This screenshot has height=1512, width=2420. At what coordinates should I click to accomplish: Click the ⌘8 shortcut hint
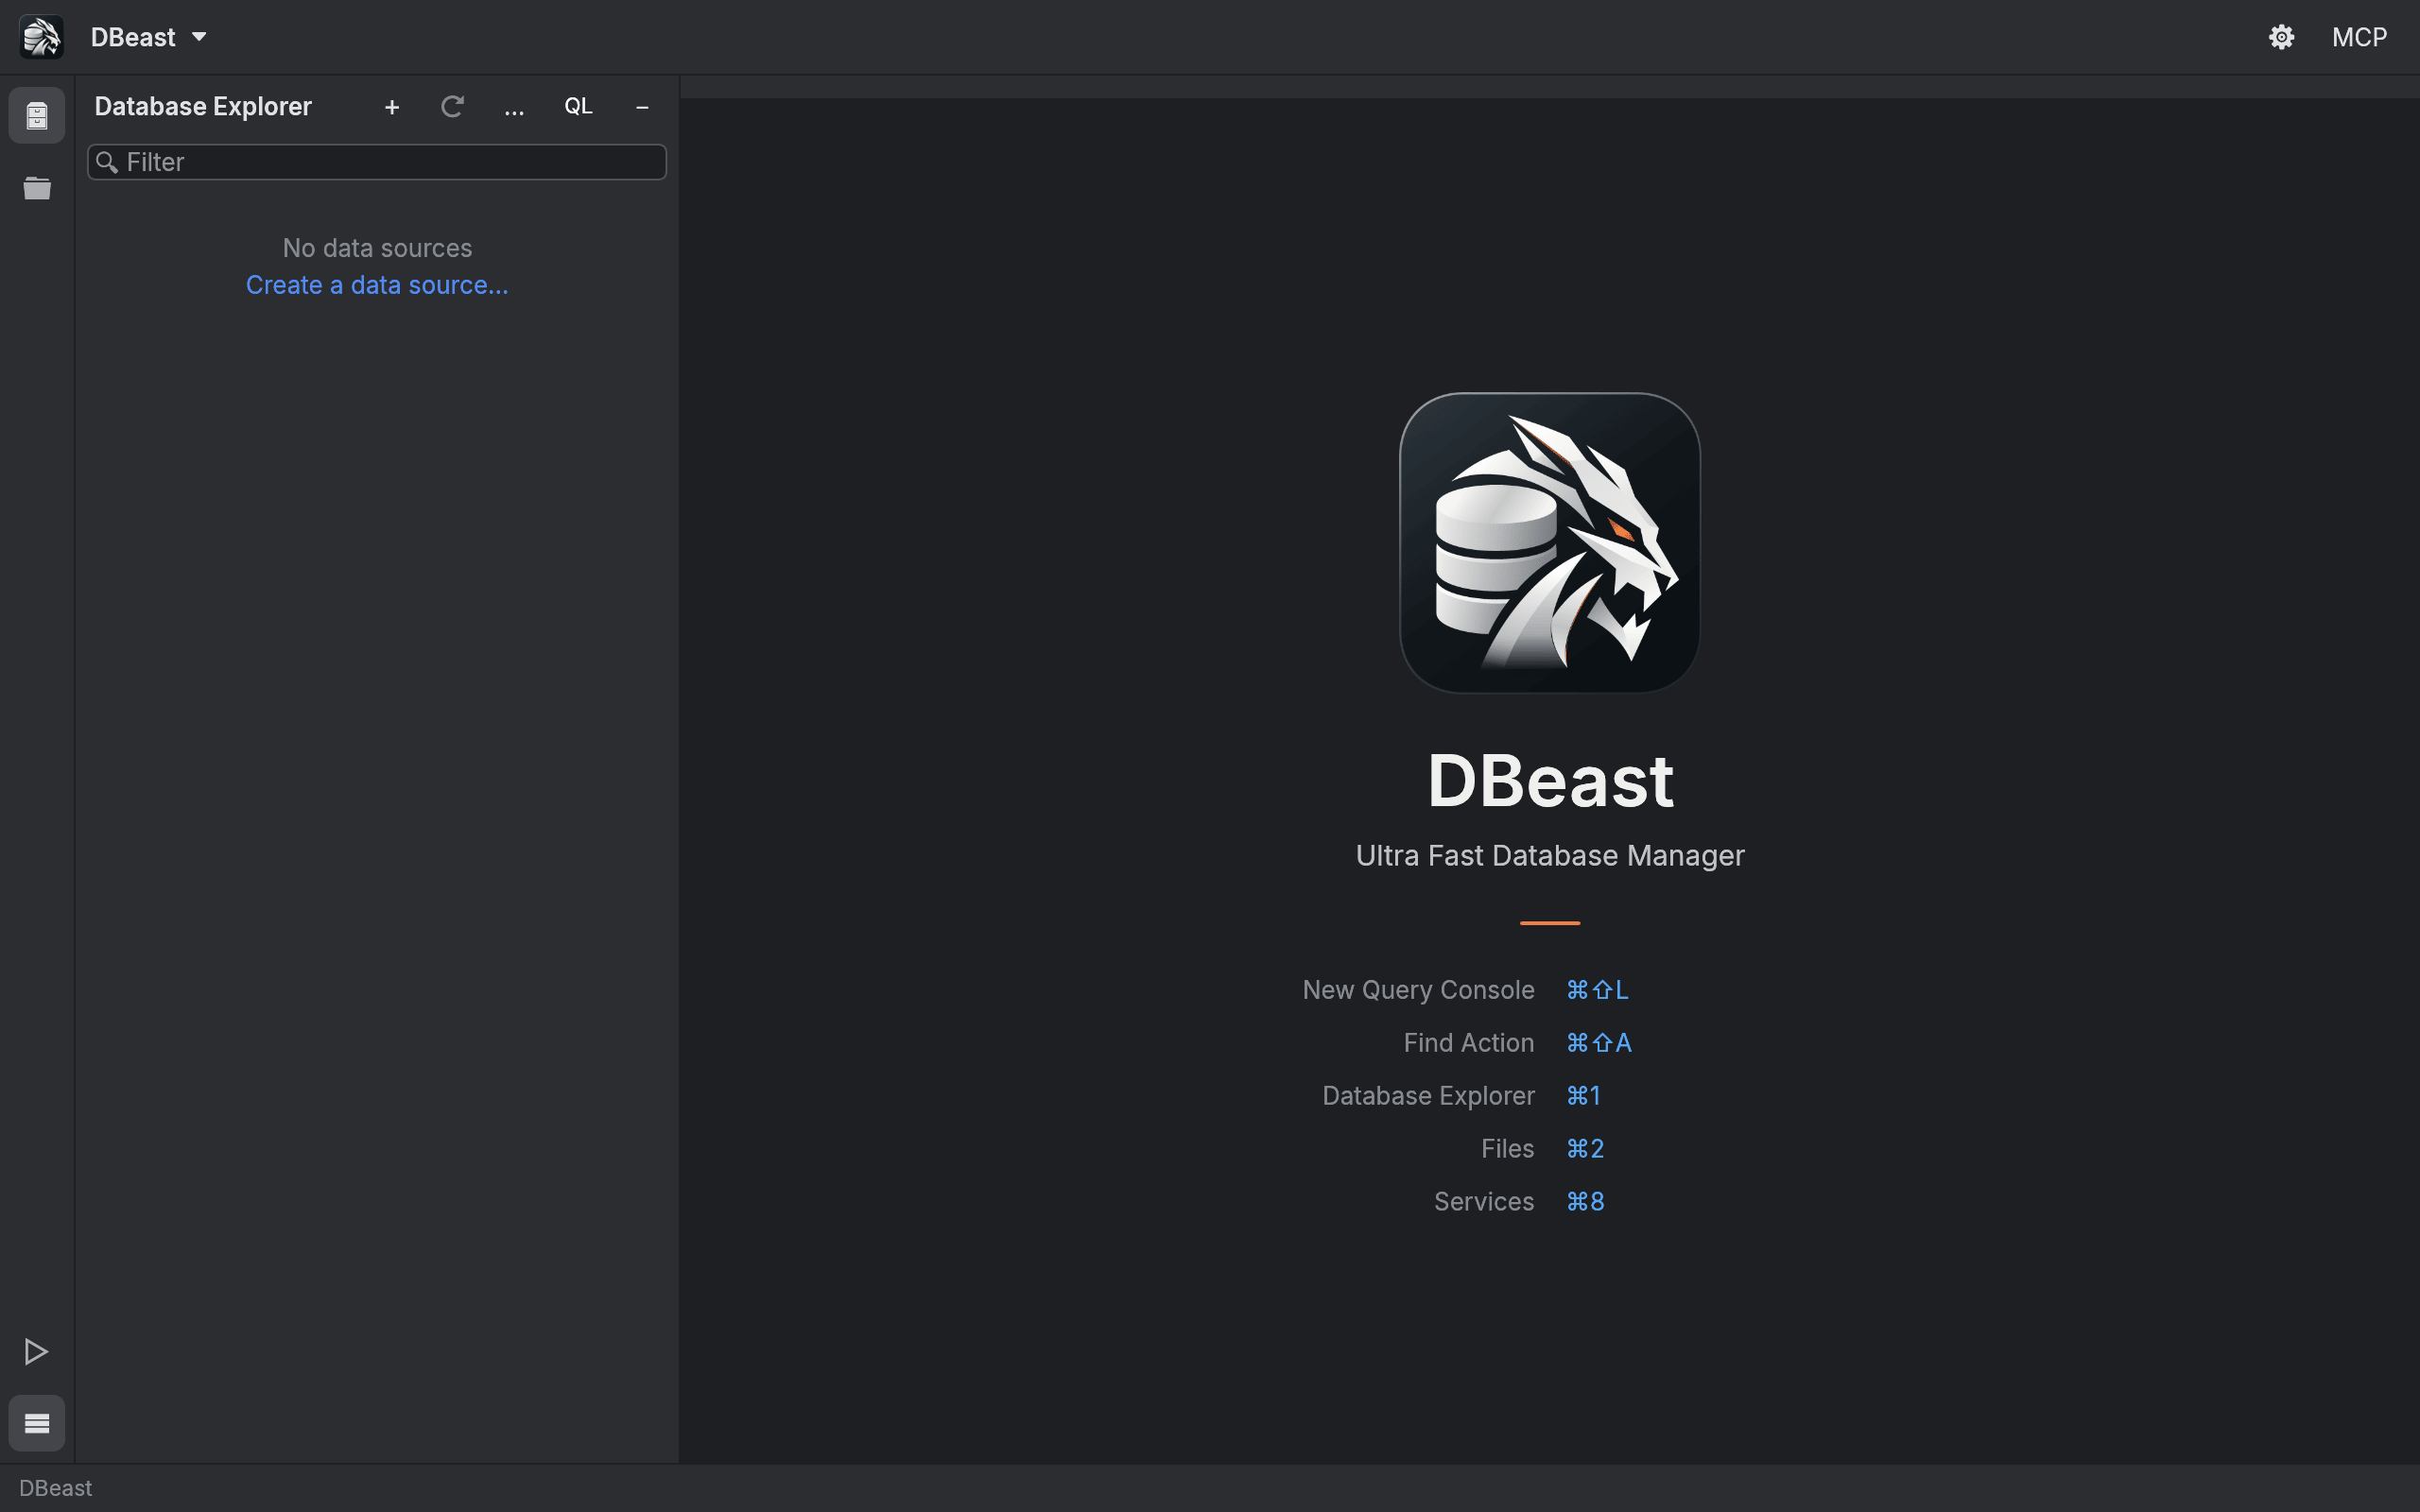pos(1585,1202)
